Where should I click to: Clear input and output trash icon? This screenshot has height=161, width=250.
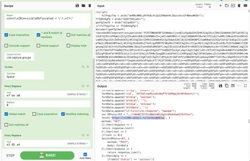point(239,6)
